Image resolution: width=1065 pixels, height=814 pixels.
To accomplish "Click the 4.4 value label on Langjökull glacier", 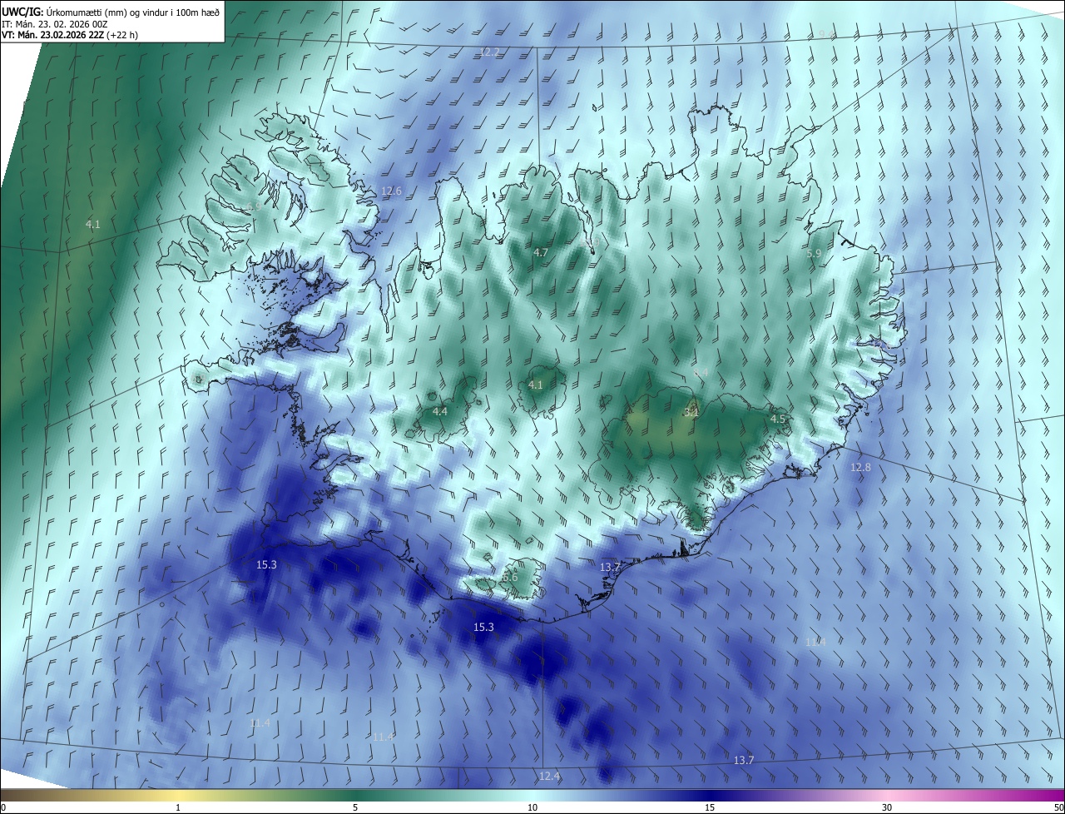I will coord(440,412).
